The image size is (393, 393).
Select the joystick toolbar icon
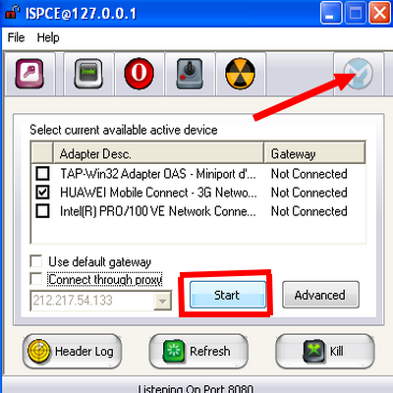190,74
